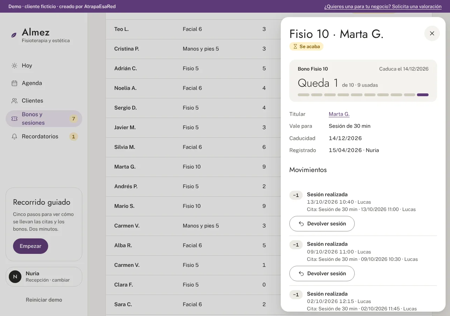Click the 1 badge on Recordatorios
This screenshot has width=450, height=316.
pos(73,137)
